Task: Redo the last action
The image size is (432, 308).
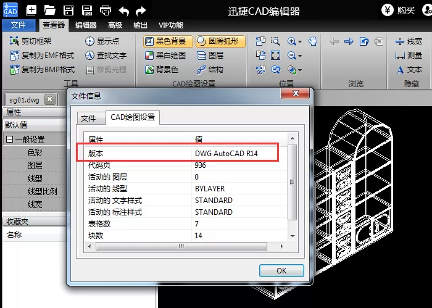Action: click(x=141, y=11)
